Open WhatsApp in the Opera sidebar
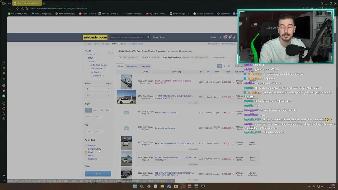 pos(4,96)
